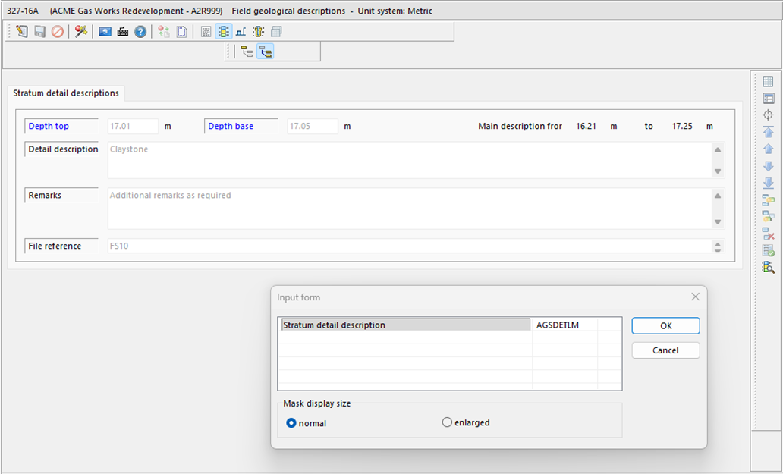The height and width of the screenshot is (474, 783).
Task: Click the File reference spinner arrows
Action: 718,246
